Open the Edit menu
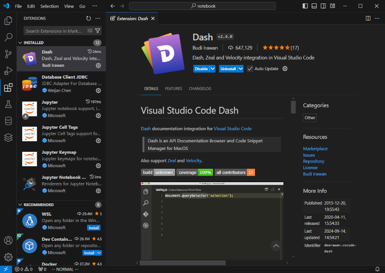Screen dimensions: 385x273 click(31, 6)
